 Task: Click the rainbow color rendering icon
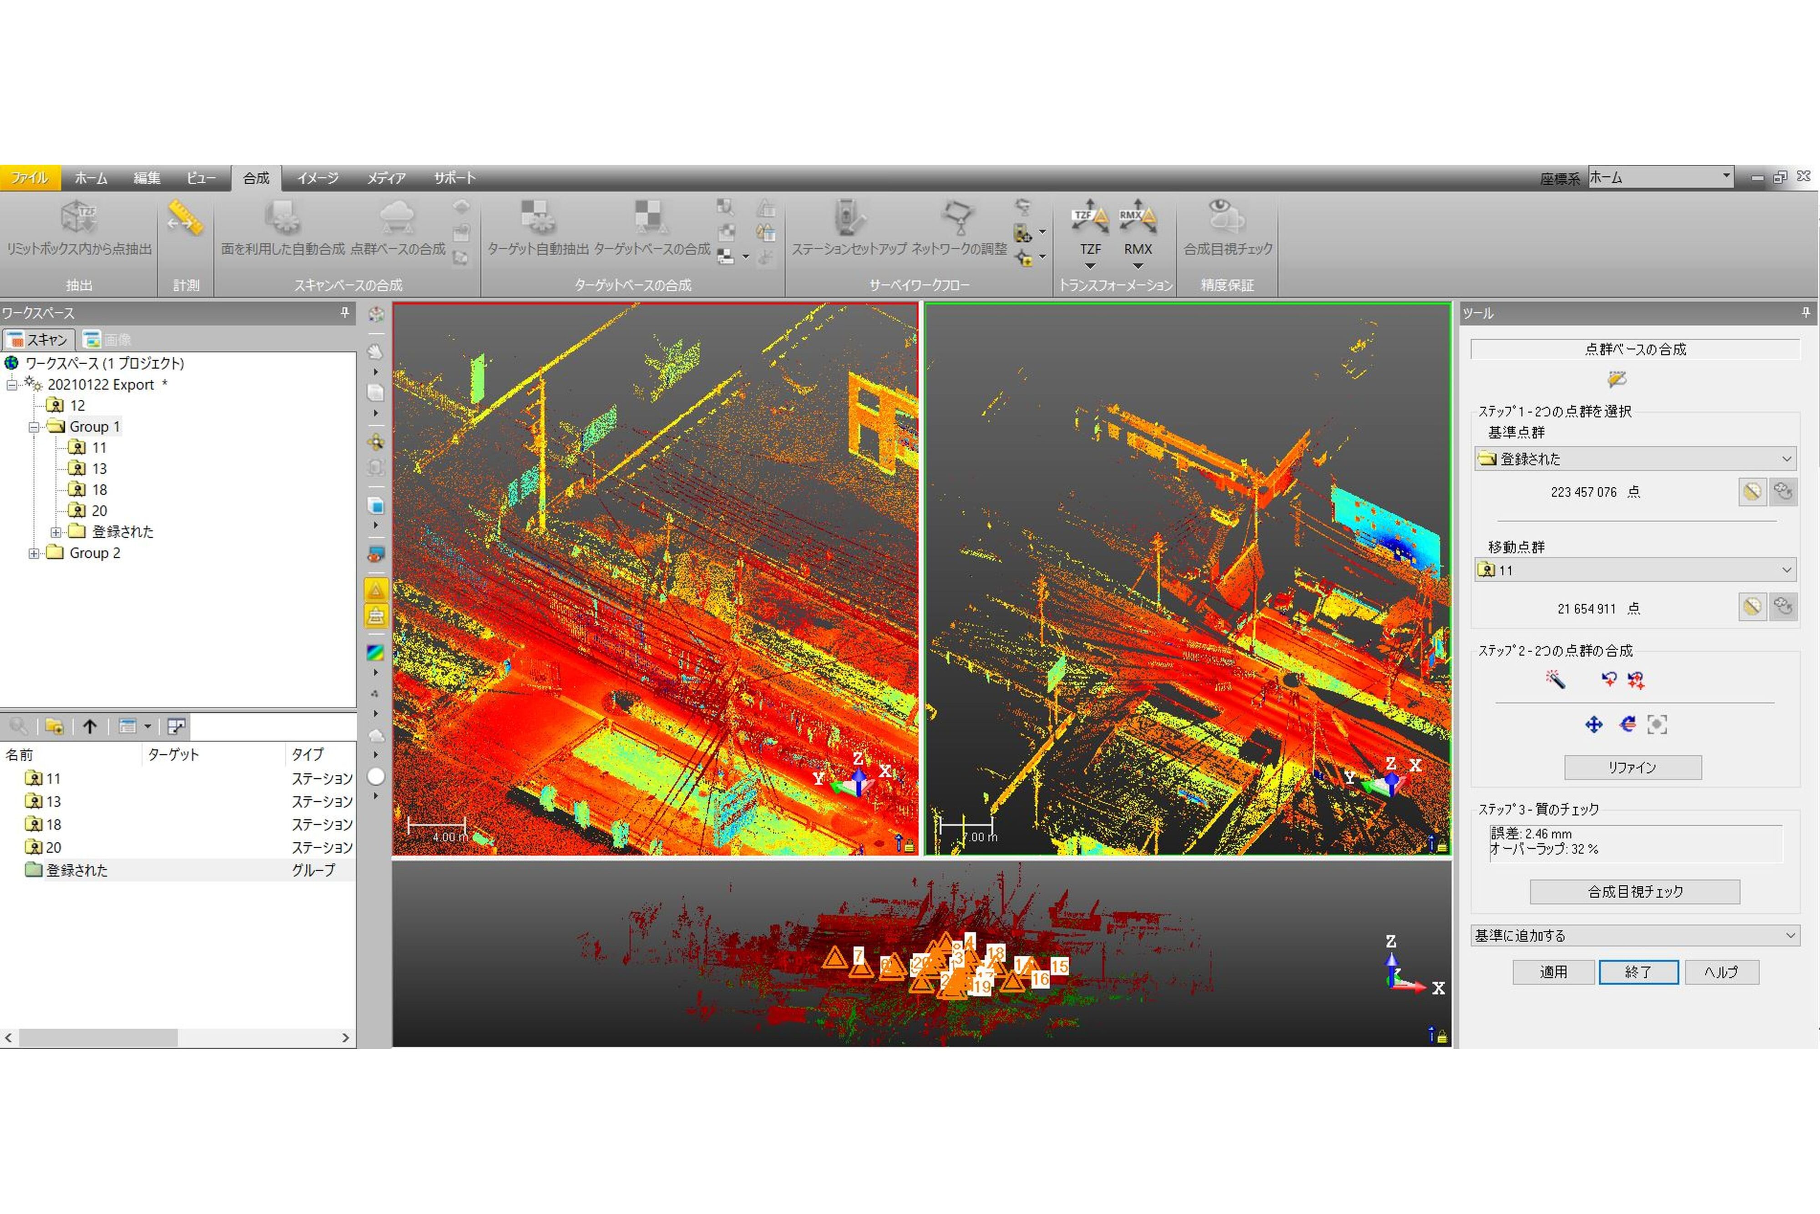(x=375, y=653)
